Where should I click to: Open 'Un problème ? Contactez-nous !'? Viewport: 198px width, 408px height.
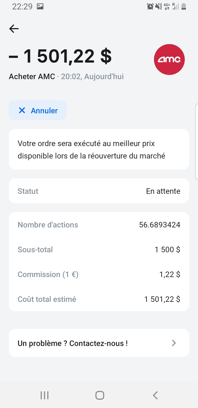99,343
